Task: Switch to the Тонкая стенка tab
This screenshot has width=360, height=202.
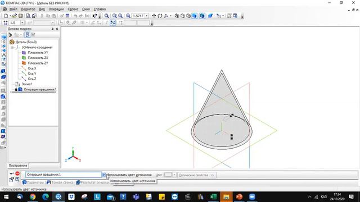Action: [60, 182]
